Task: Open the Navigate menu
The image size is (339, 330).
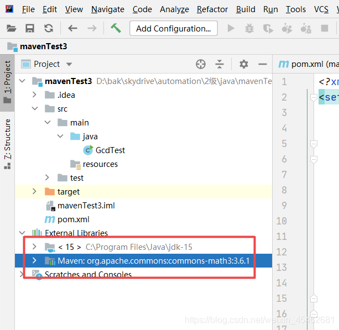Action: point(108,9)
